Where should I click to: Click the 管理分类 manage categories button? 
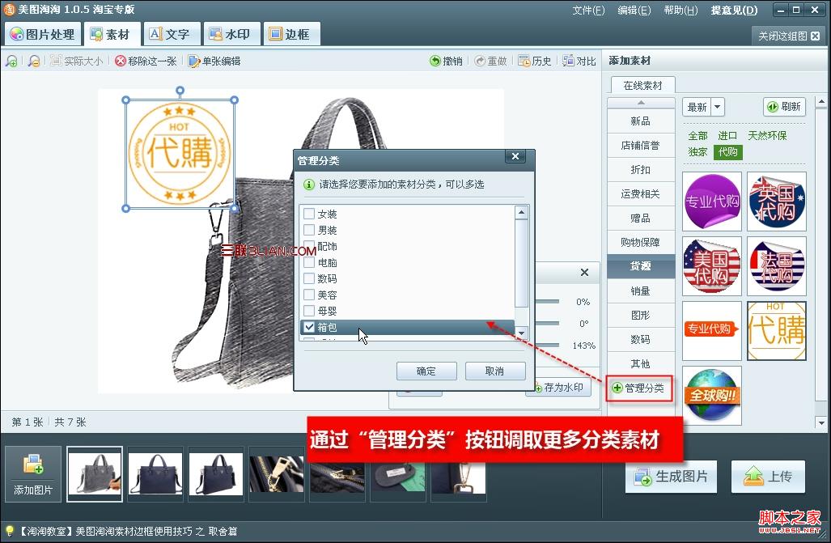[638, 388]
